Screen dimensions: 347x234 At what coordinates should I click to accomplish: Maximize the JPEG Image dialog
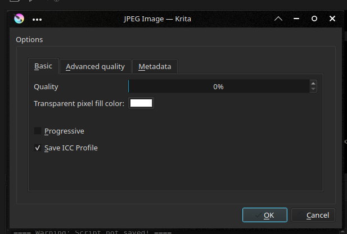[314, 19]
